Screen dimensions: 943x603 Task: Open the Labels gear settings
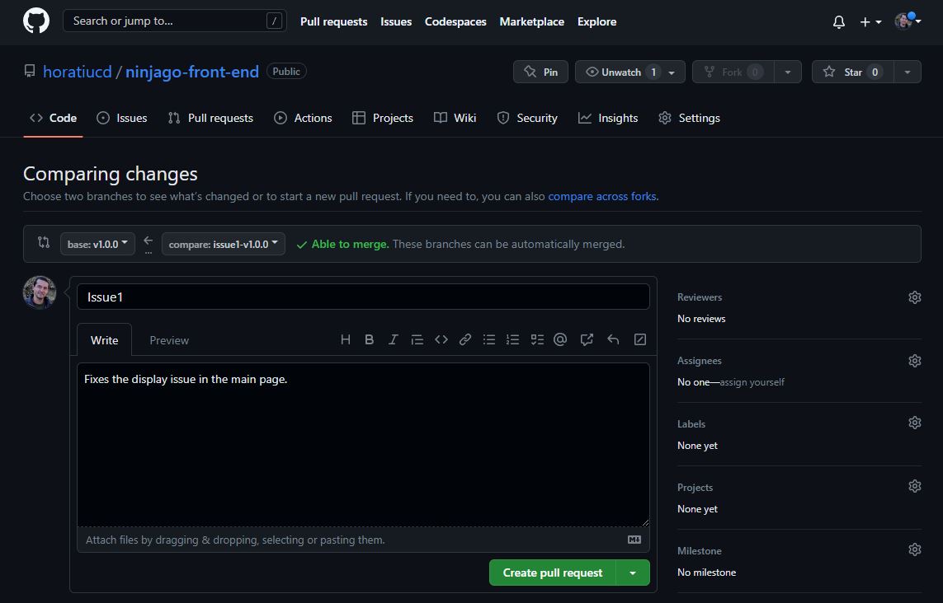[x=914, y=423]
